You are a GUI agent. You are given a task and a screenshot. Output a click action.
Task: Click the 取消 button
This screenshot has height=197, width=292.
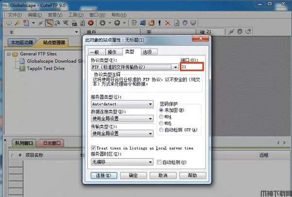pyautogui.click(x=163, y=176)
